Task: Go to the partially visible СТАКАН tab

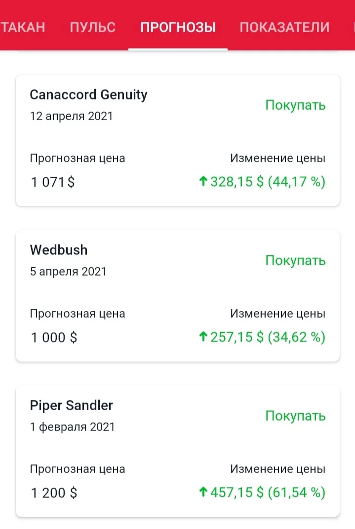Action: (x=23, y=27)
